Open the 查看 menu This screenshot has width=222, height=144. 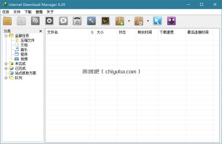pos(39,12)
